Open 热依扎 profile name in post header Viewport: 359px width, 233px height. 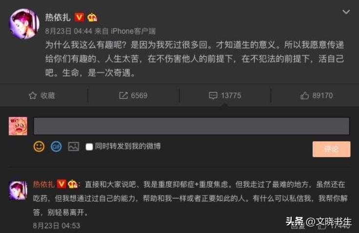(x=58, y=18)
